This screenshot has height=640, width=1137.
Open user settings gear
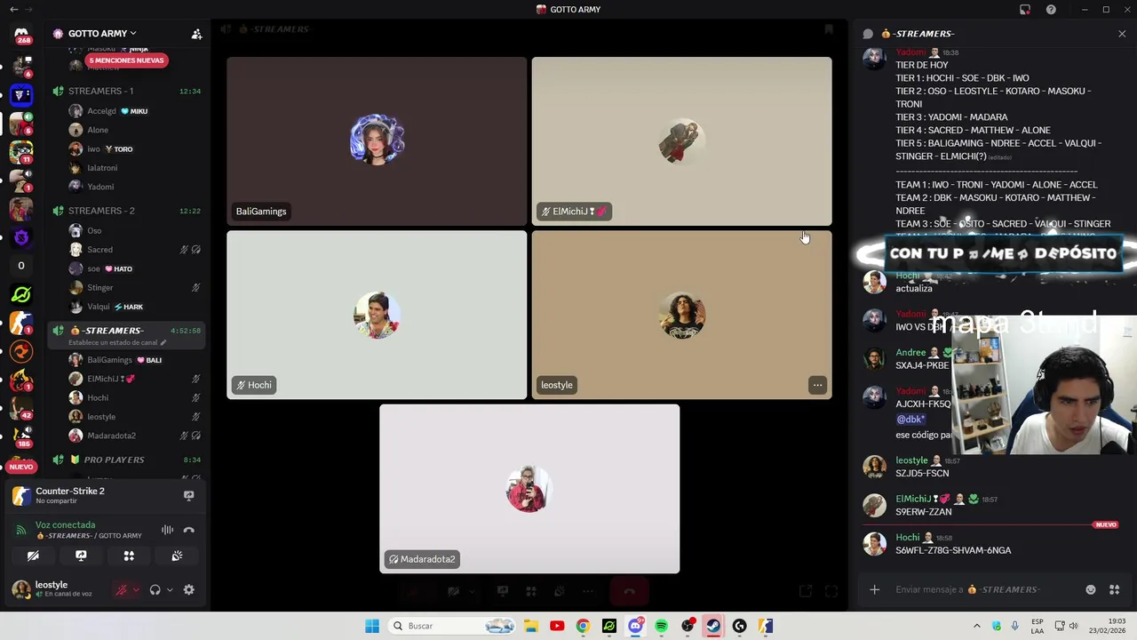tap(188, 589)
